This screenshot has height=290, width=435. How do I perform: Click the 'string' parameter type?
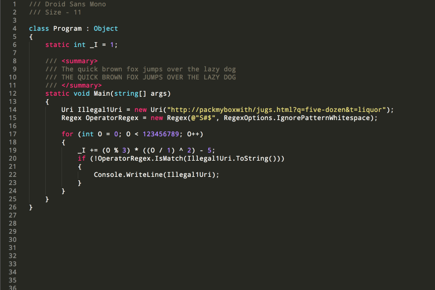(126, 93)
